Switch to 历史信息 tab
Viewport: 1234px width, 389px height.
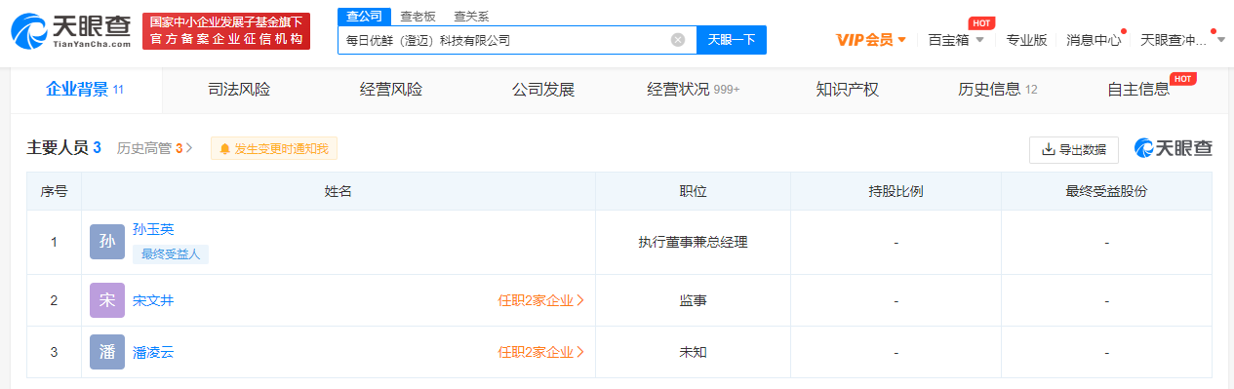(998, 90)
